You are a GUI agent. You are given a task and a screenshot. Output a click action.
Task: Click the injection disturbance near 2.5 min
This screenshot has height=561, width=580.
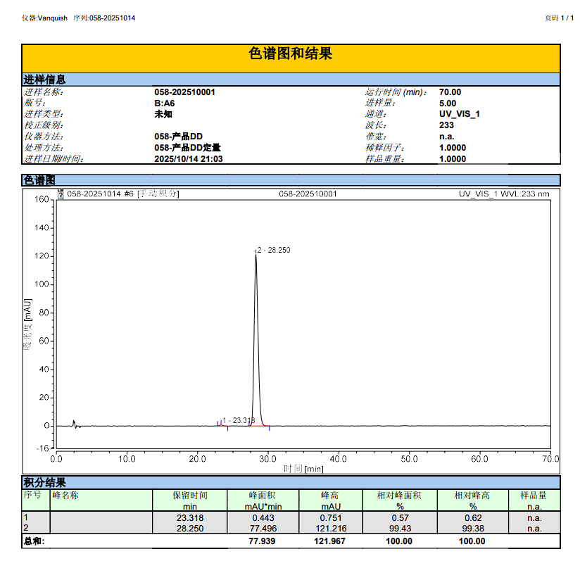coord(75,424)
